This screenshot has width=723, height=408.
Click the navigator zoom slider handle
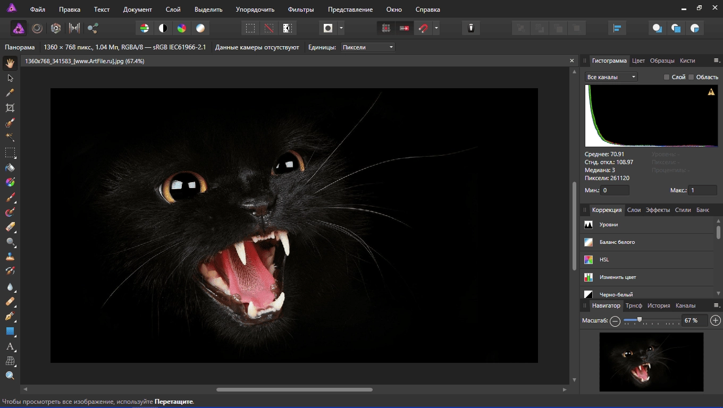[640, 320]
